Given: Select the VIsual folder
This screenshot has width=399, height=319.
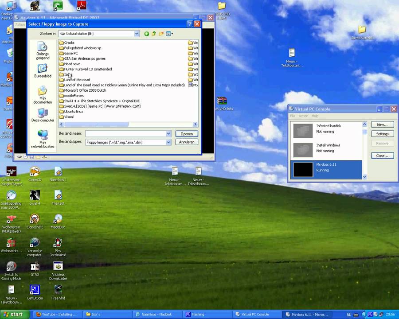Looking at the screenshot, I should pyautogui.click(x=66, y=117).
